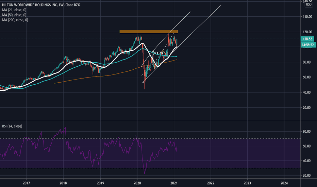
Task: Click the USD currency button
Action: coord(308,4)
